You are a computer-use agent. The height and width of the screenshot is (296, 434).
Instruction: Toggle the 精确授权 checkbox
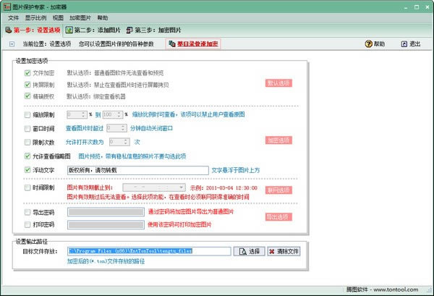pos(27,96)
